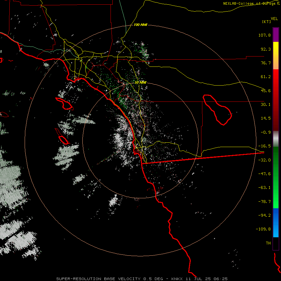Image resolution: width=281 pixels, height=281 pixels.
Task: Click the 50 NMI range ring label
Action: [x=140, y=82]
